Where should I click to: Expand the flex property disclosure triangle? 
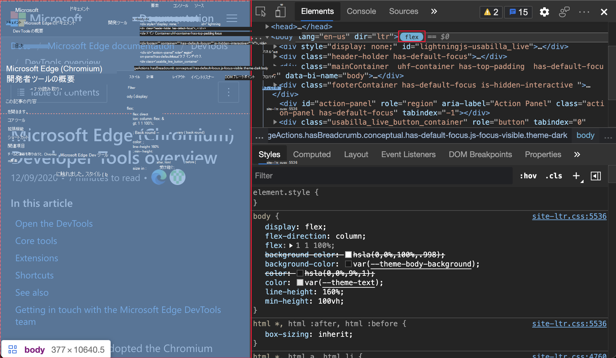click(x=291, y=246)
